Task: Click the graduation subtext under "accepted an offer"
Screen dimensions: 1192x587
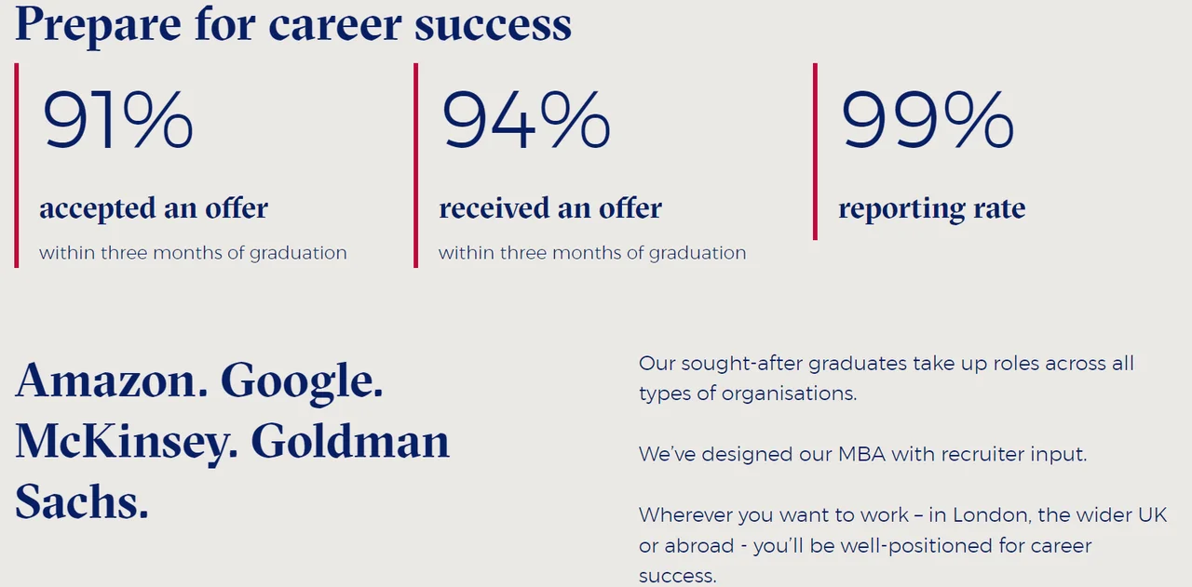Action: click(193, 253)
